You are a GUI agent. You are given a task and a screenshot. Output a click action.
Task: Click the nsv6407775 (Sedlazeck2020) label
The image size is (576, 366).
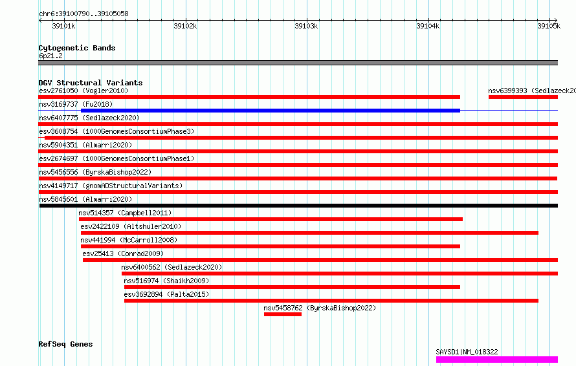pyautogui.click(x=89, y=118)
